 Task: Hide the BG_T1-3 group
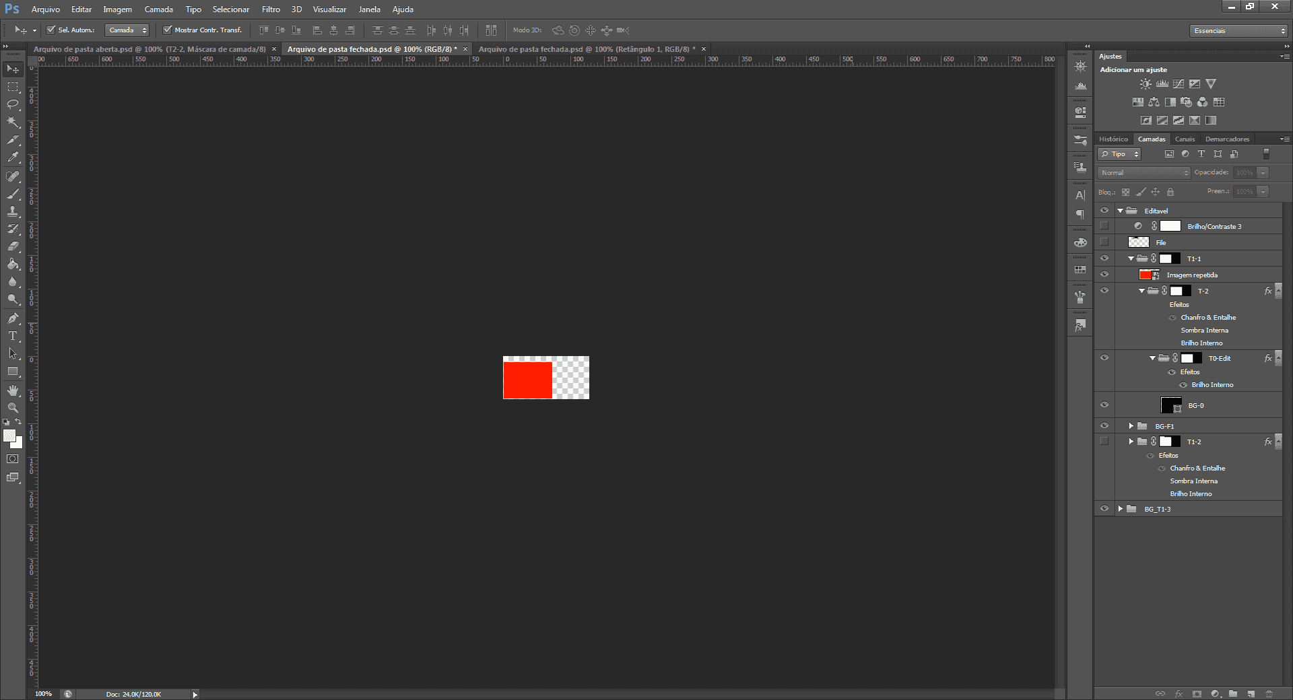coord(1104,509)
